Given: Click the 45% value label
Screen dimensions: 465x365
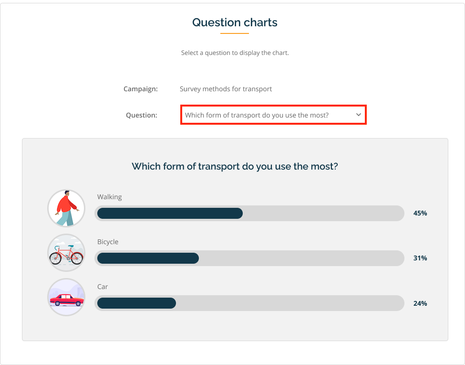Looking at the screenshot, I should pos(420,213).
